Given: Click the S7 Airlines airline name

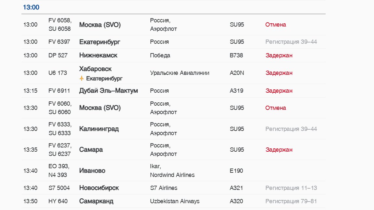Looking at the screenshot, I should tap(164, 188).
